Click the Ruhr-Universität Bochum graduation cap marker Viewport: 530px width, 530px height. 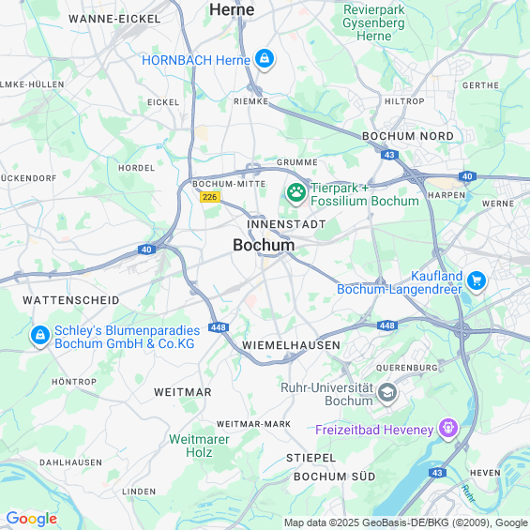pyautogui.click(x=387, y=393)
